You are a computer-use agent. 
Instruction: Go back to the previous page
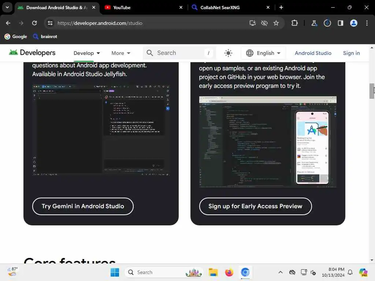pyautogui.click(x=8, y=23)
